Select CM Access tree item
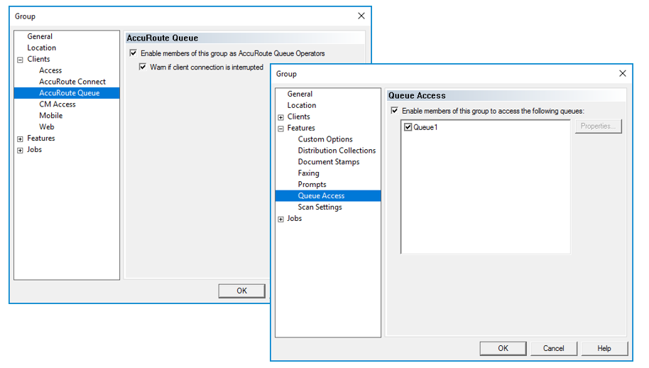The image size is (649, 368). pos(58,104)
